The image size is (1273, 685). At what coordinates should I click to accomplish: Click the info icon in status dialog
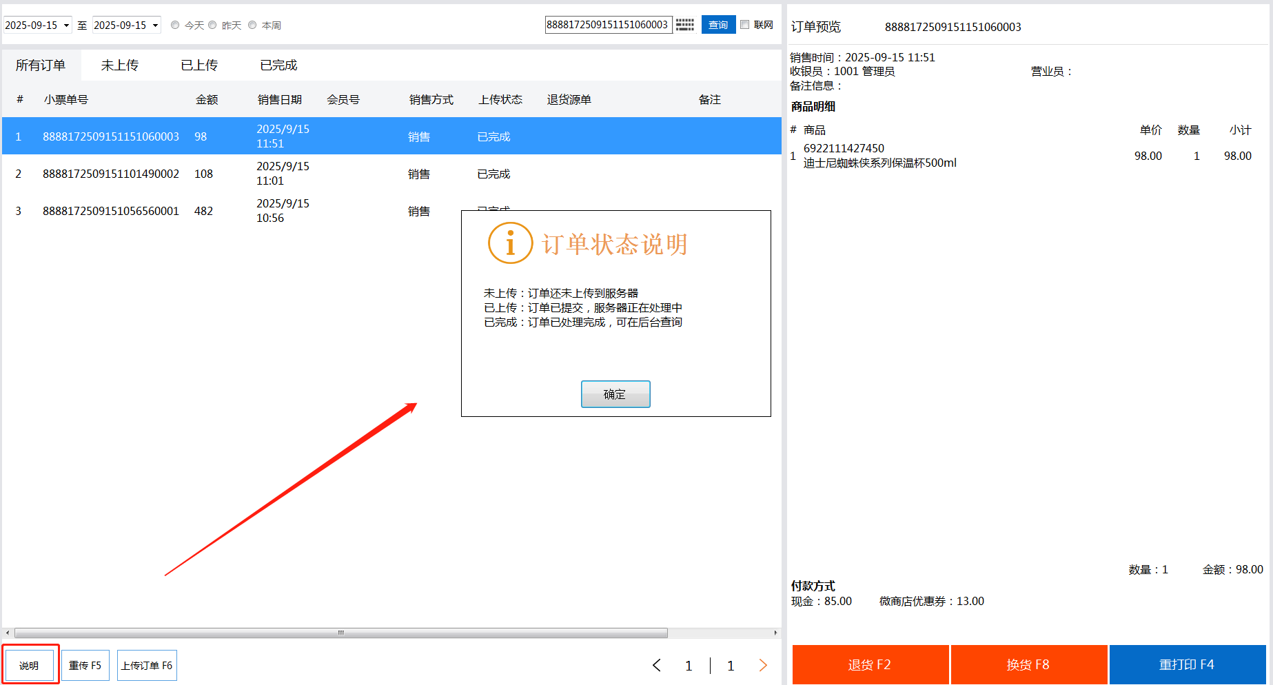pyautogui.click(x=510, y=243)
